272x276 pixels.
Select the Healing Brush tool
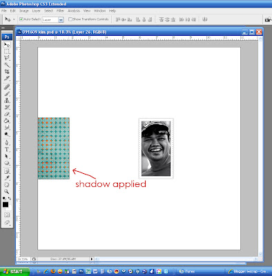tap(7, 87)
